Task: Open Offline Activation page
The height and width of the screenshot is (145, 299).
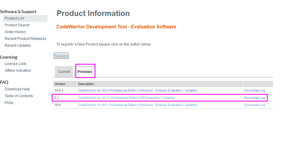Action: (18, 71)
